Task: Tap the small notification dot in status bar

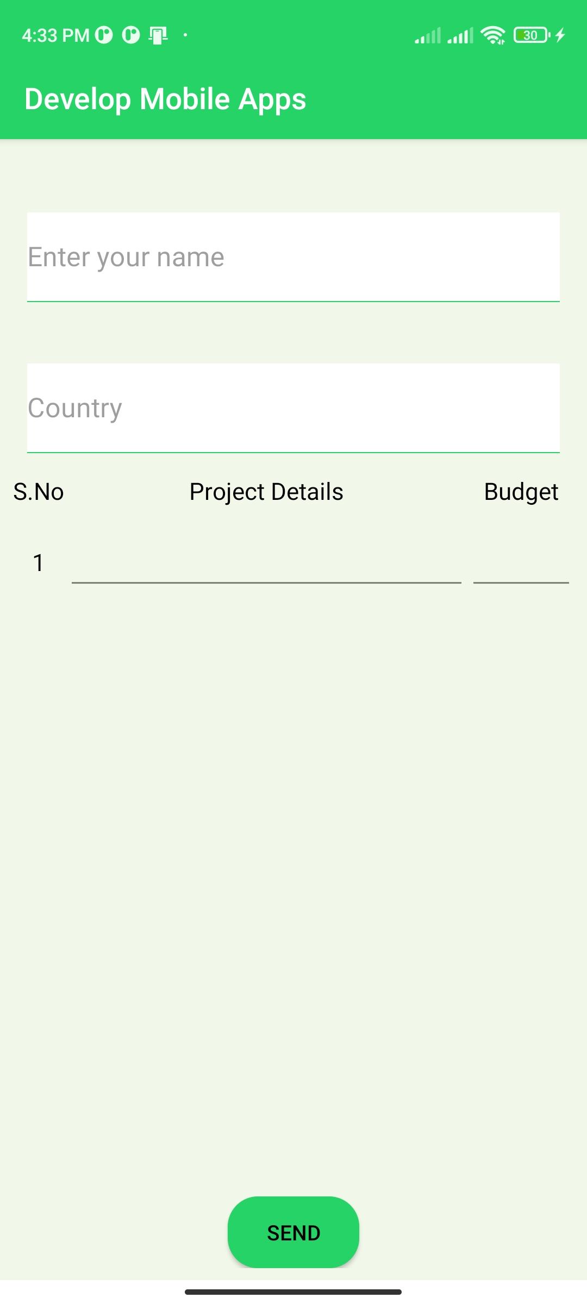Action: point(185,35)
